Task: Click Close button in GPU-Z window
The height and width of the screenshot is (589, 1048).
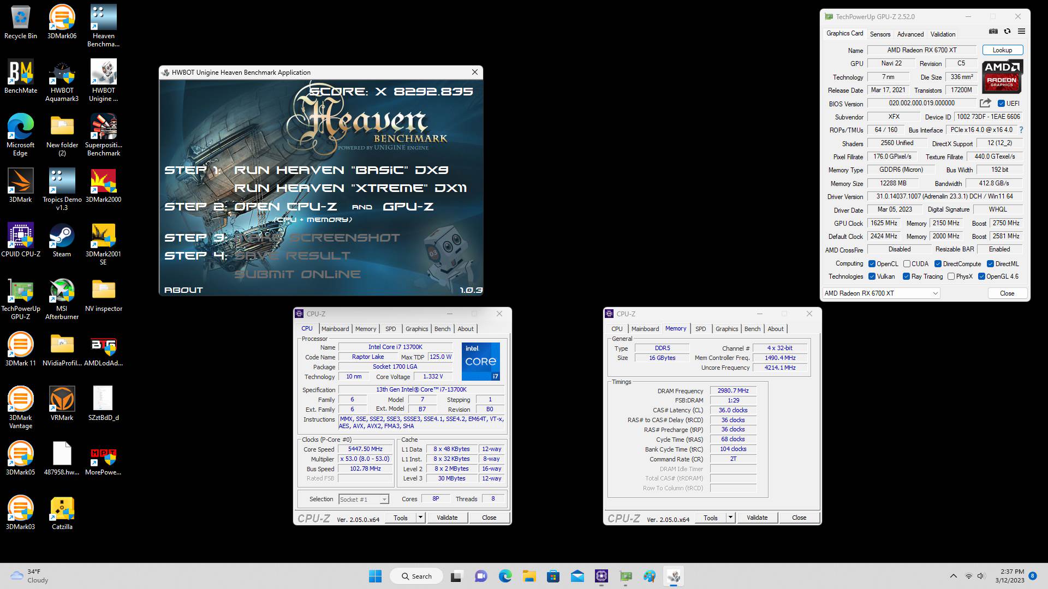Action: (1007, 293)
